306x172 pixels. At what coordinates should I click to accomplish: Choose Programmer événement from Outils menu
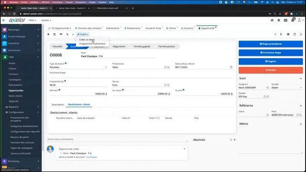tap(92, 43)
